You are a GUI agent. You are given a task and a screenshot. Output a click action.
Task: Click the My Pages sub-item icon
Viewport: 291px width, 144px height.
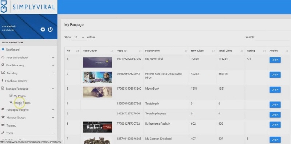point(11,96)
